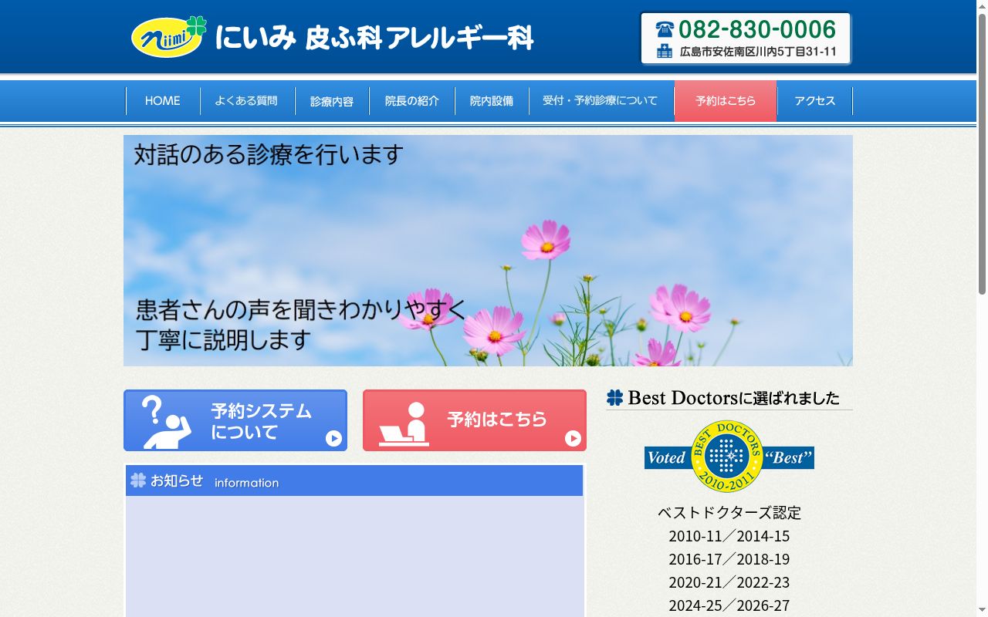Viewport: 988px width, 617px height.
Task: Click the 2024-25／2026-27 text line
Action: (x=729, y=605)
